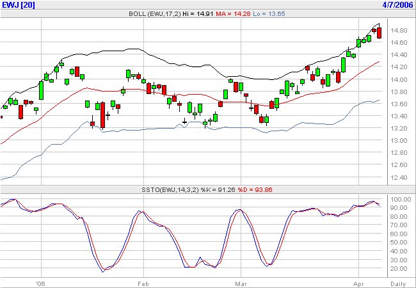Click the 14.40 price axis label
Screen dimensions: 416x288
pyautogui.click(x=399, y=55)
